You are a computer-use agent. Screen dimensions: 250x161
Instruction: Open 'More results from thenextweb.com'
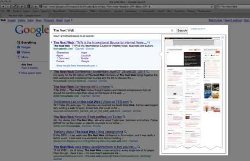[77, 66]
